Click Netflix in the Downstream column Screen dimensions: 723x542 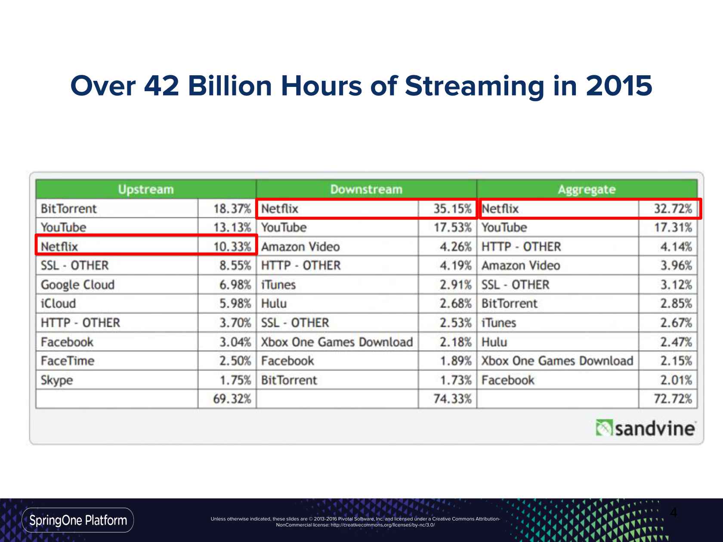pos(280,209)
